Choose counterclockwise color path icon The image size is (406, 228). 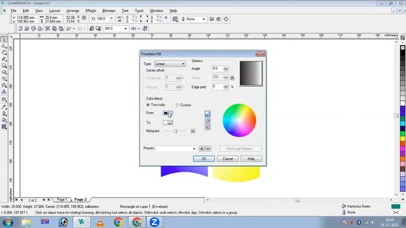(207, 120)
